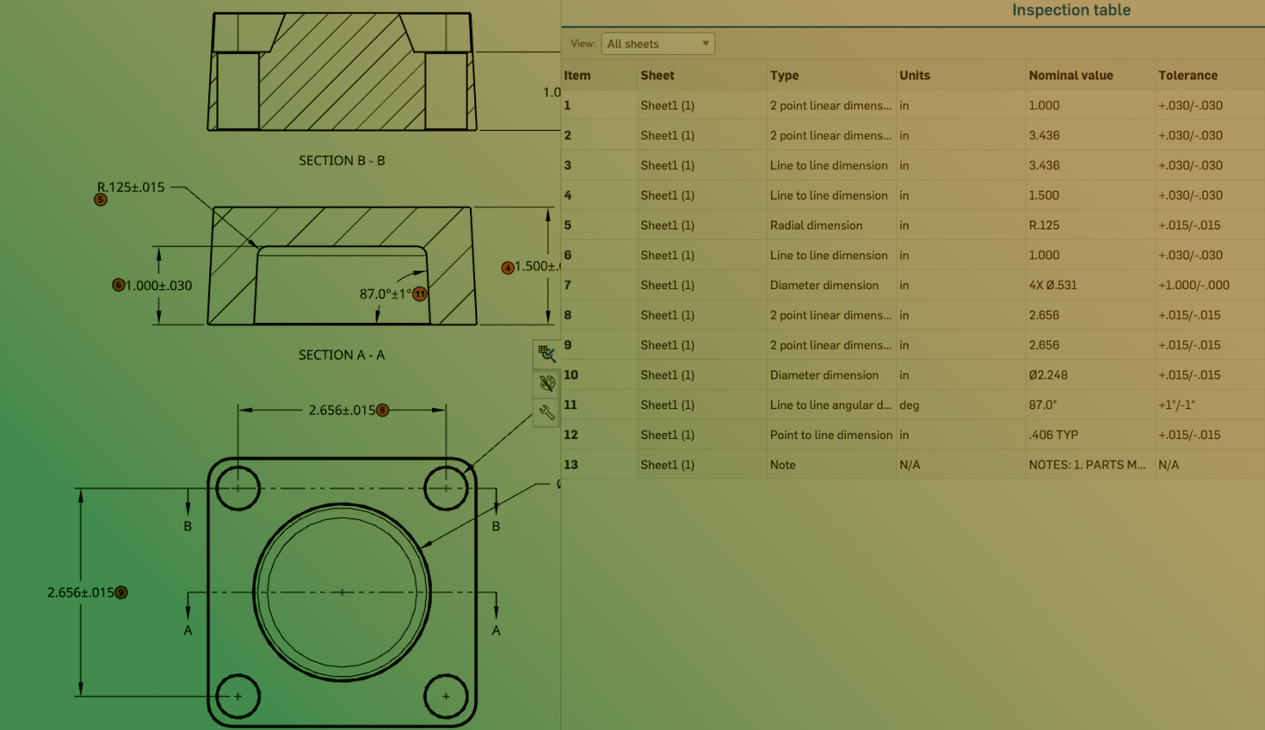The image size is (1265, 730).
Task: Select the R.125±.015 dimension text
Action: [130, 187]
